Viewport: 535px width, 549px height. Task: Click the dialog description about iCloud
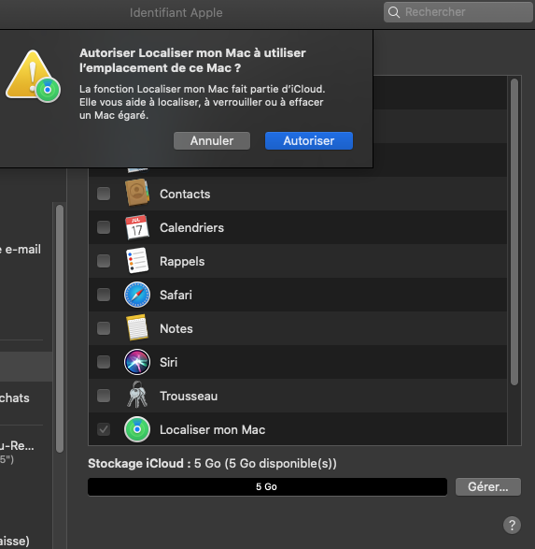coord(202,102)
